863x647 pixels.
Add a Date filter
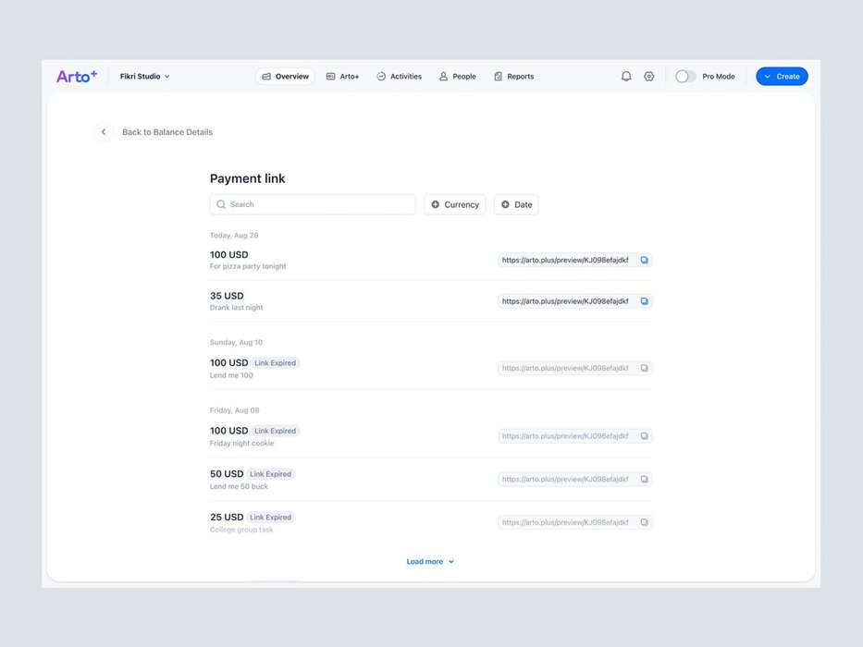click(x=516, y=204)
